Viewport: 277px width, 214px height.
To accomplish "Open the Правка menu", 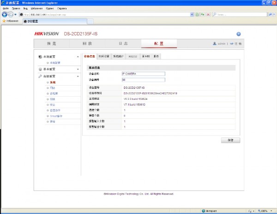I will click(16, 8).
